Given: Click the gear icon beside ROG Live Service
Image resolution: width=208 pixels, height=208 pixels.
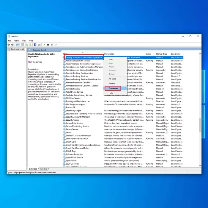Looking at the screenshot, I should pyautogui.click(x=64, y=98).
